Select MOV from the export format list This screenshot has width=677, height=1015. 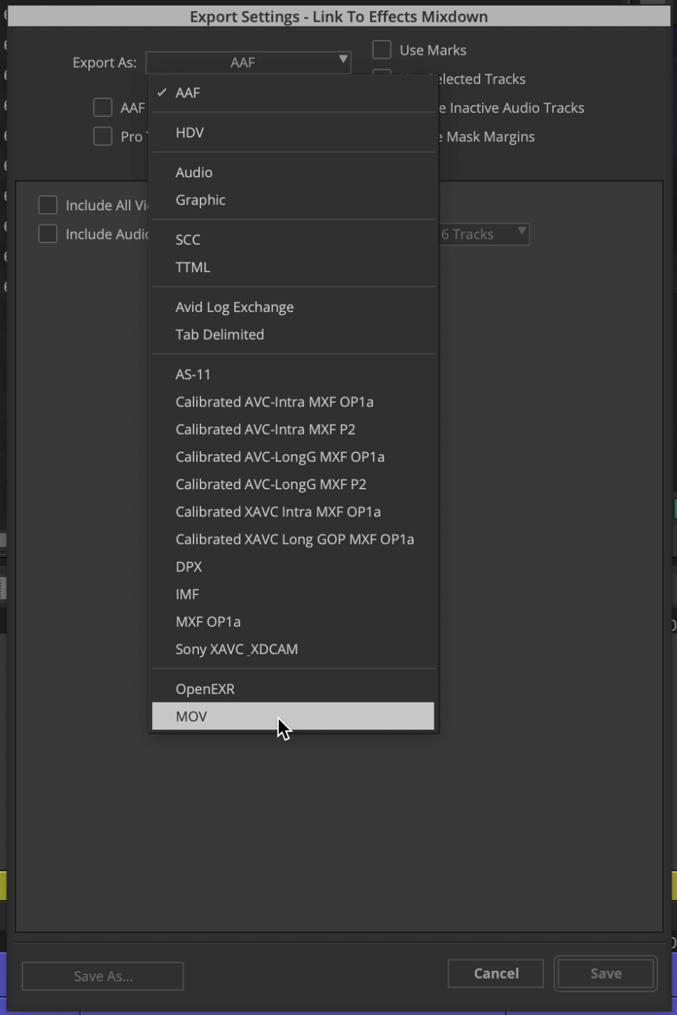(293, 716)
